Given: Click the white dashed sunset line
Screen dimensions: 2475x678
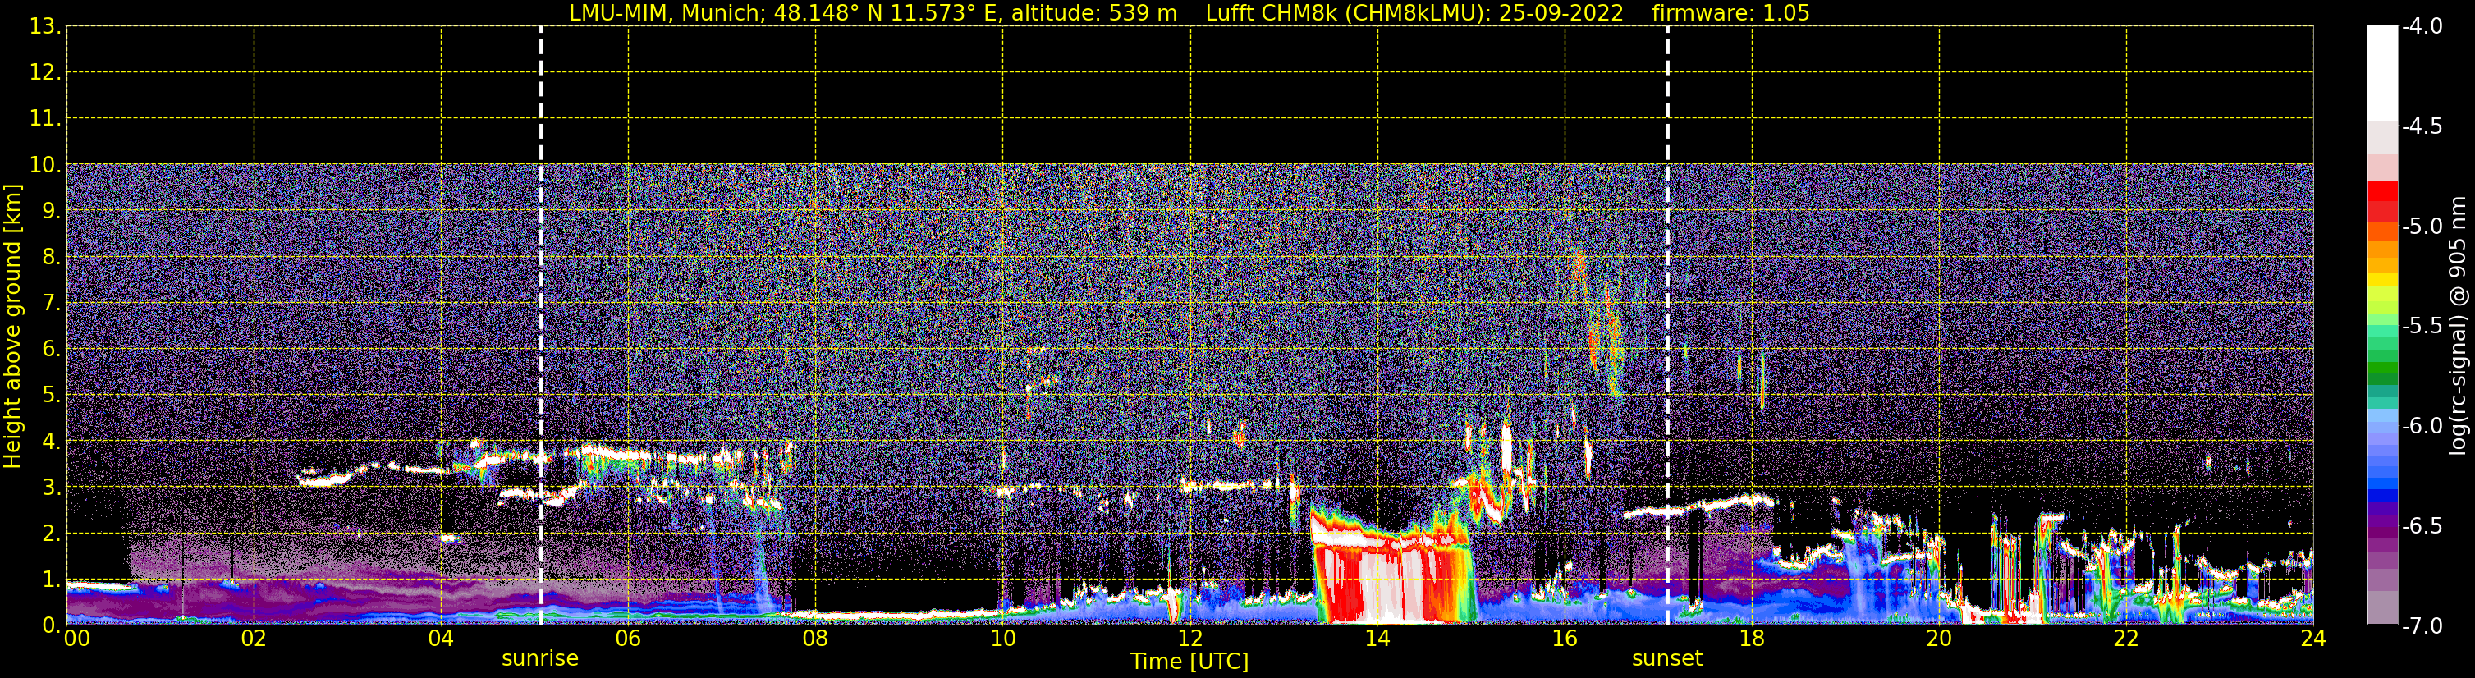Looking at the screenshot, I should click(1667, 326).
